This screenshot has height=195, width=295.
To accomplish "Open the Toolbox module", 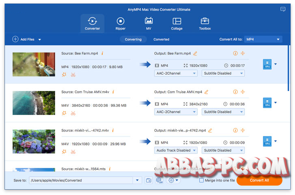I will [205, 24].
